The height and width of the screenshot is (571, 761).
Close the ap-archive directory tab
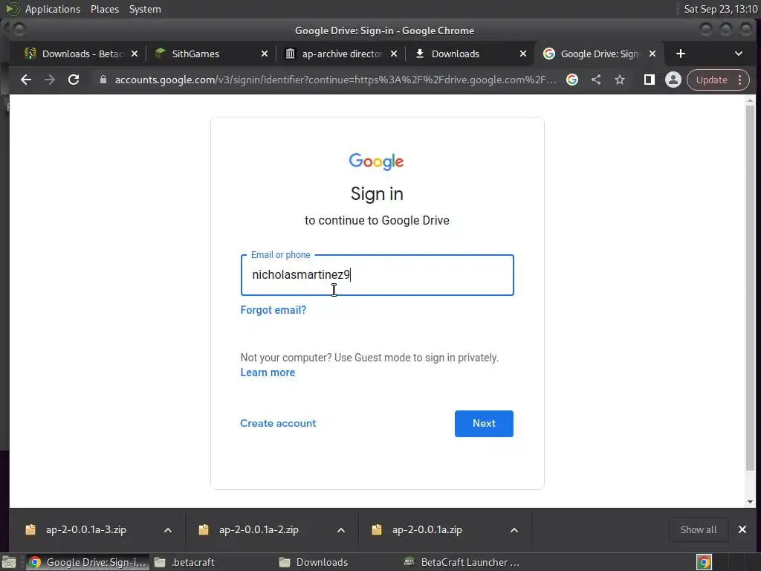(x=394, y=54)
